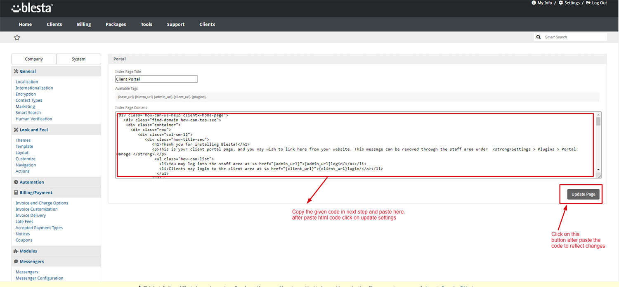This screenshot has height=287, width=619.
Task: Click the content editor scrollbar down arrow
Action: pos(598,169)
